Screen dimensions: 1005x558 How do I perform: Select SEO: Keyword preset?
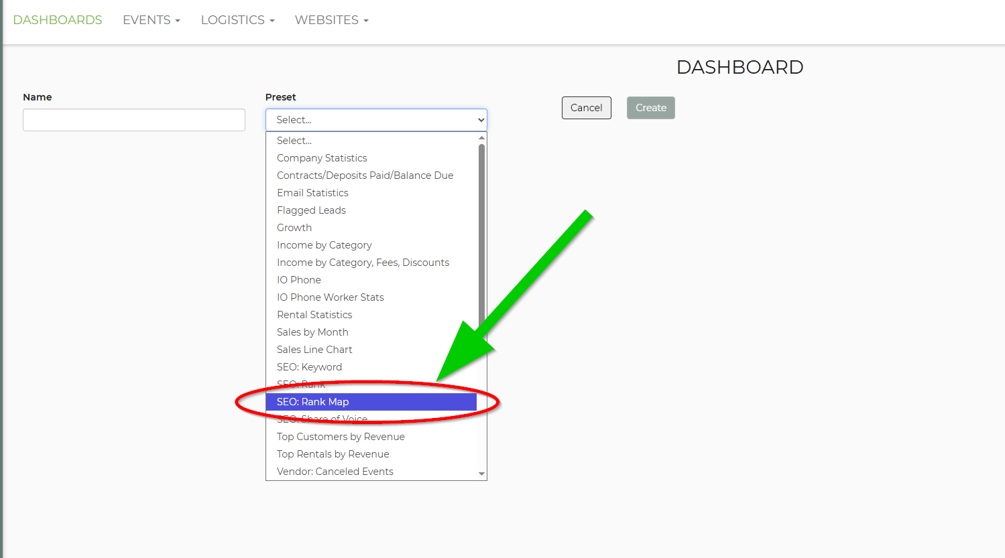point(371,367)
